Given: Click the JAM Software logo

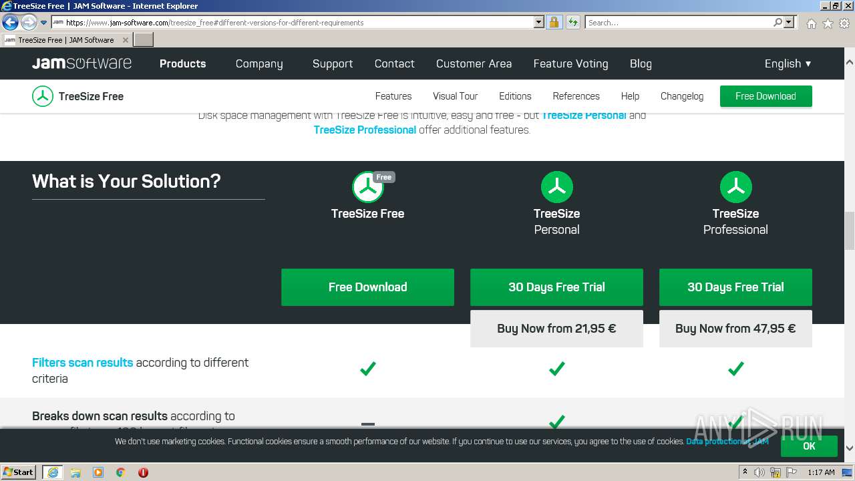Looking at the screenshot, I should tap(81, 63).
